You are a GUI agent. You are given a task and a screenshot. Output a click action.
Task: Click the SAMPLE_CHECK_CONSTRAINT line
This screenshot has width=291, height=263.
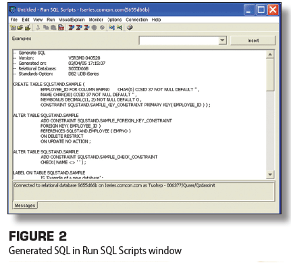(99, 157)
